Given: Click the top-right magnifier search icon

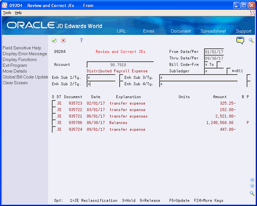Looking at the screenshot, I should pos(251,40).
